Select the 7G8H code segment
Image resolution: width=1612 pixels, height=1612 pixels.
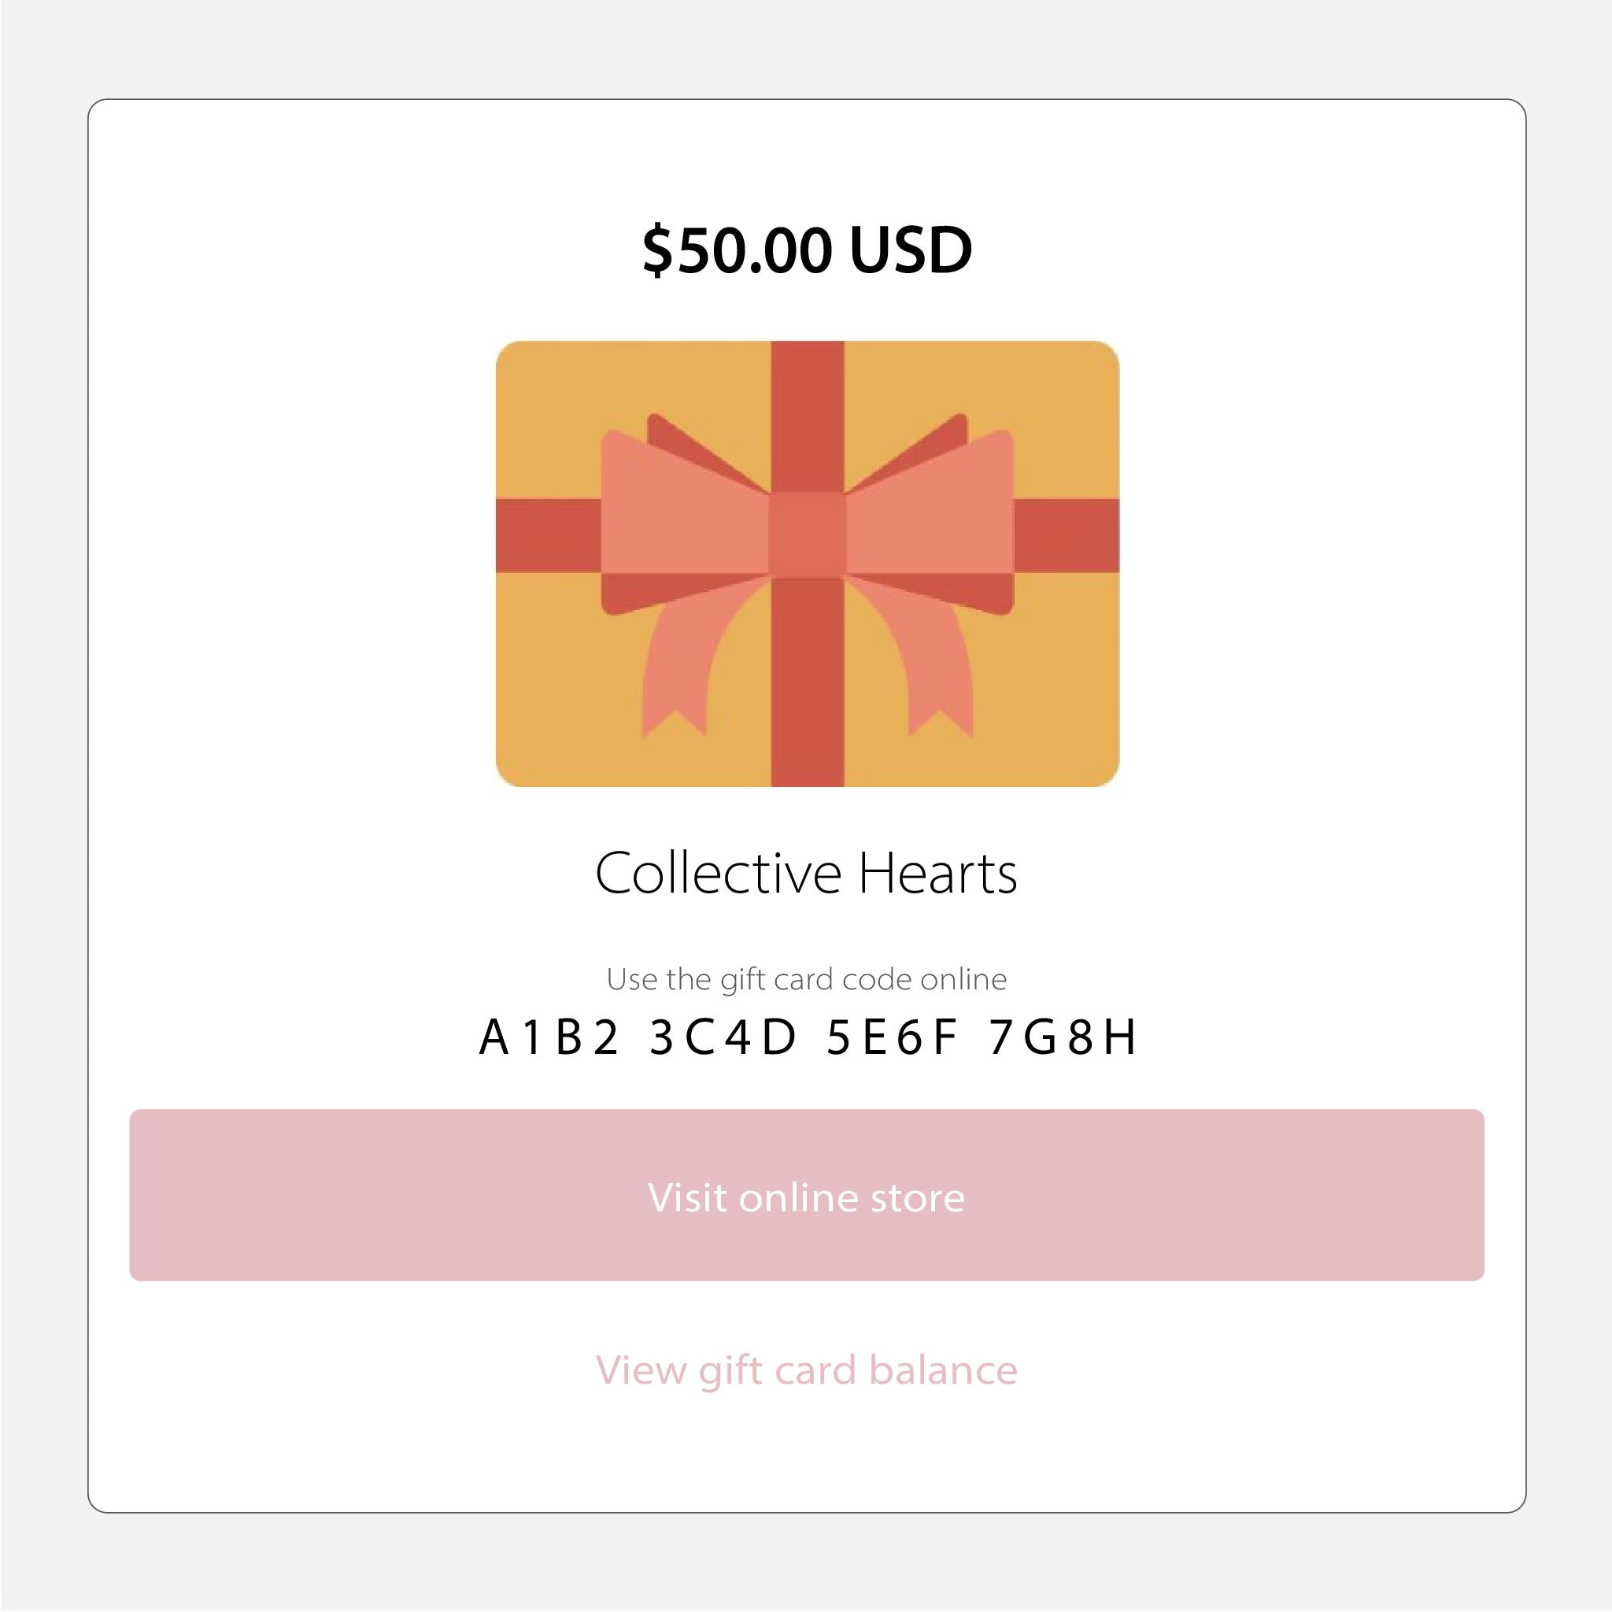[1062, 1038]
